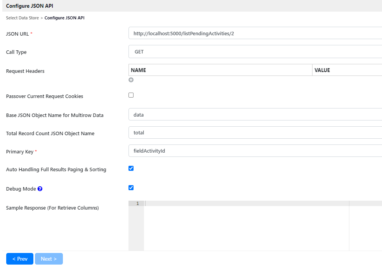The width and height of the screenshot is (382, 270).
Task: Select the Primary Key label
Action: (20, 151)
